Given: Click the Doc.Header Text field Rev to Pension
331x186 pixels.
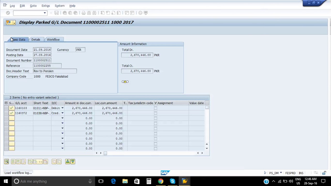Looking at the screenshot, I should pos(55,71).
